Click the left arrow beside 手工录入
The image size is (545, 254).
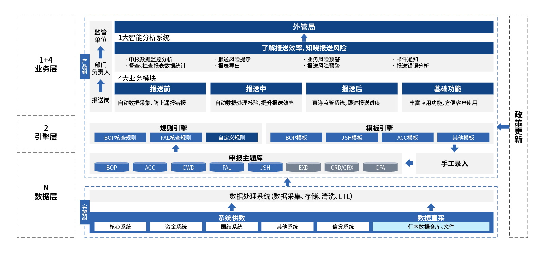[409, 163]
